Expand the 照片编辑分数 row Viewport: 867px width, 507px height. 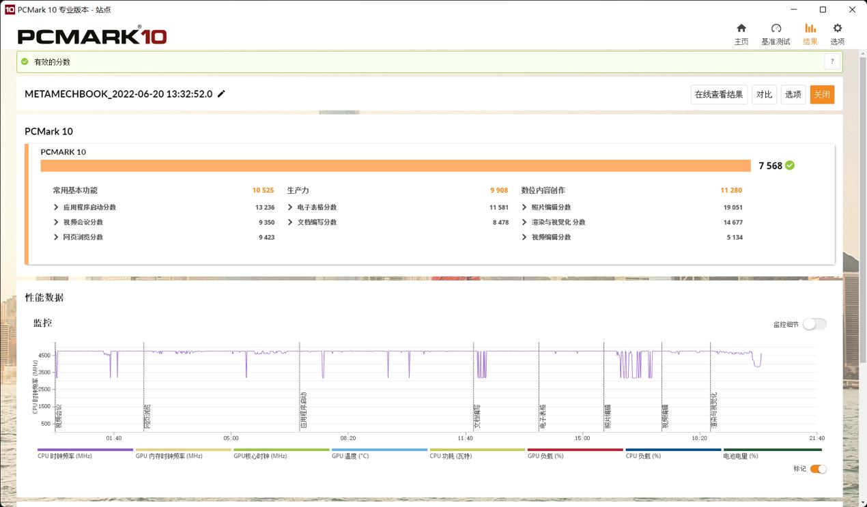pyautogui.click(x=524, y=207)
